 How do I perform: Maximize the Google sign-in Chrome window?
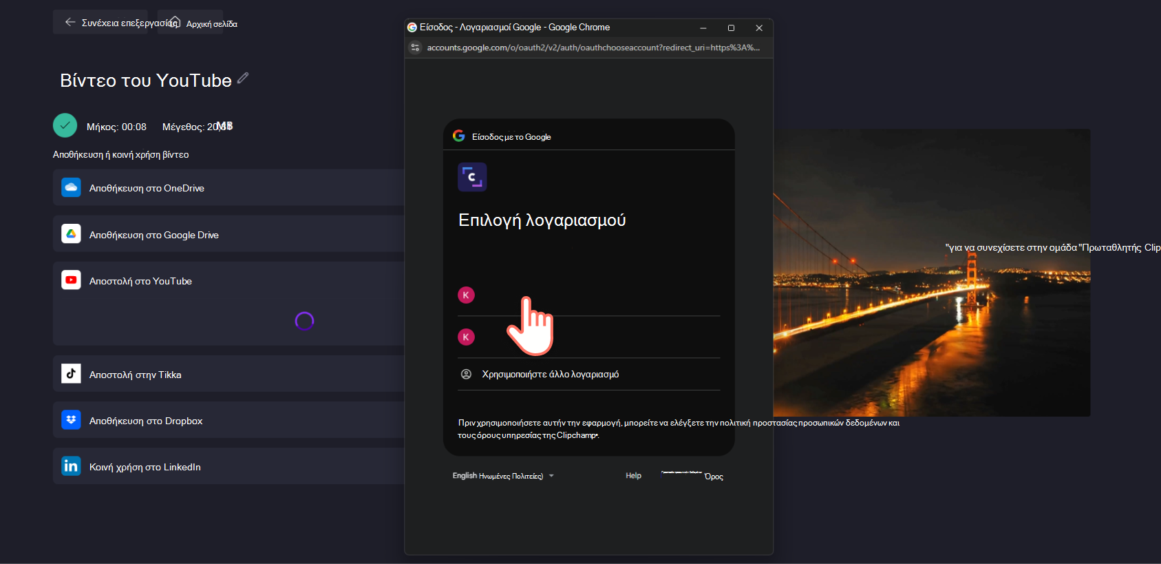point(731,28)
